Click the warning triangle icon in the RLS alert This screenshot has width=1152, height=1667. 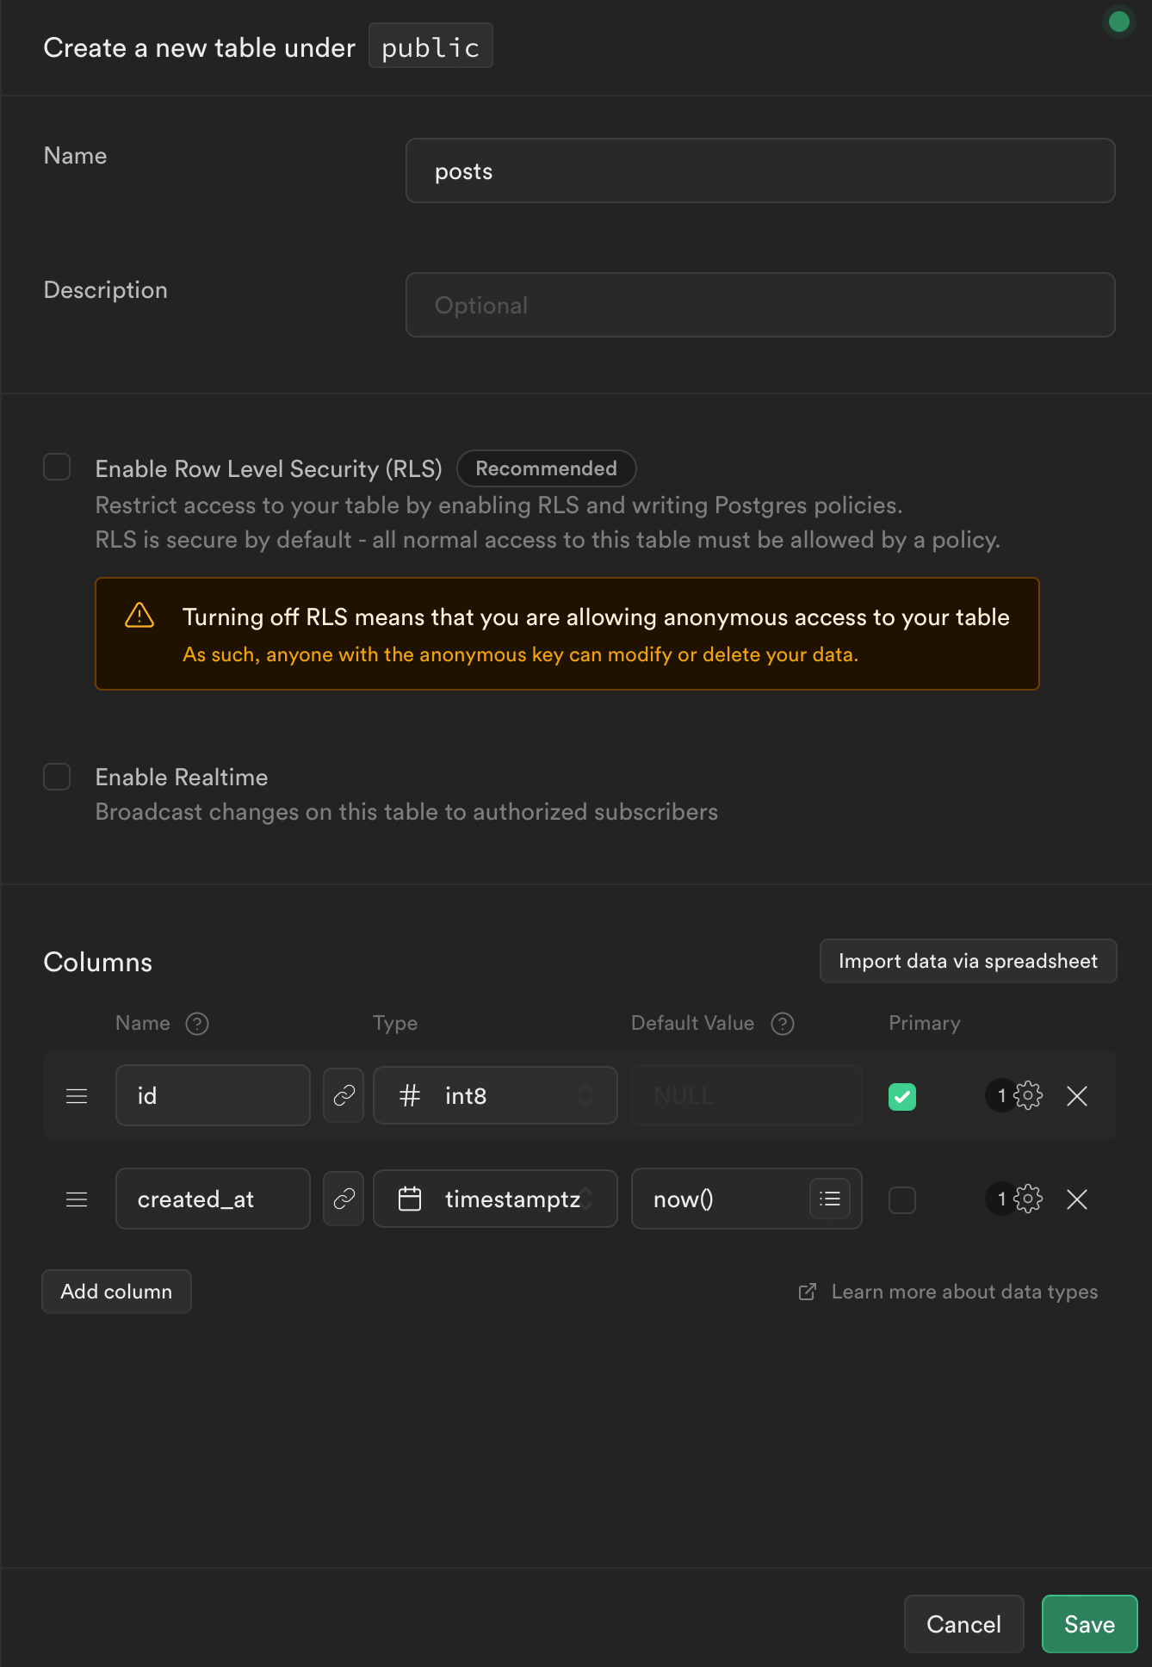coord(139,616)
